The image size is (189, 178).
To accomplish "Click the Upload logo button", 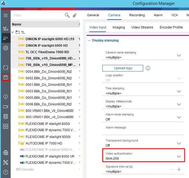I will pyautogui.click(x=123, y=68).
